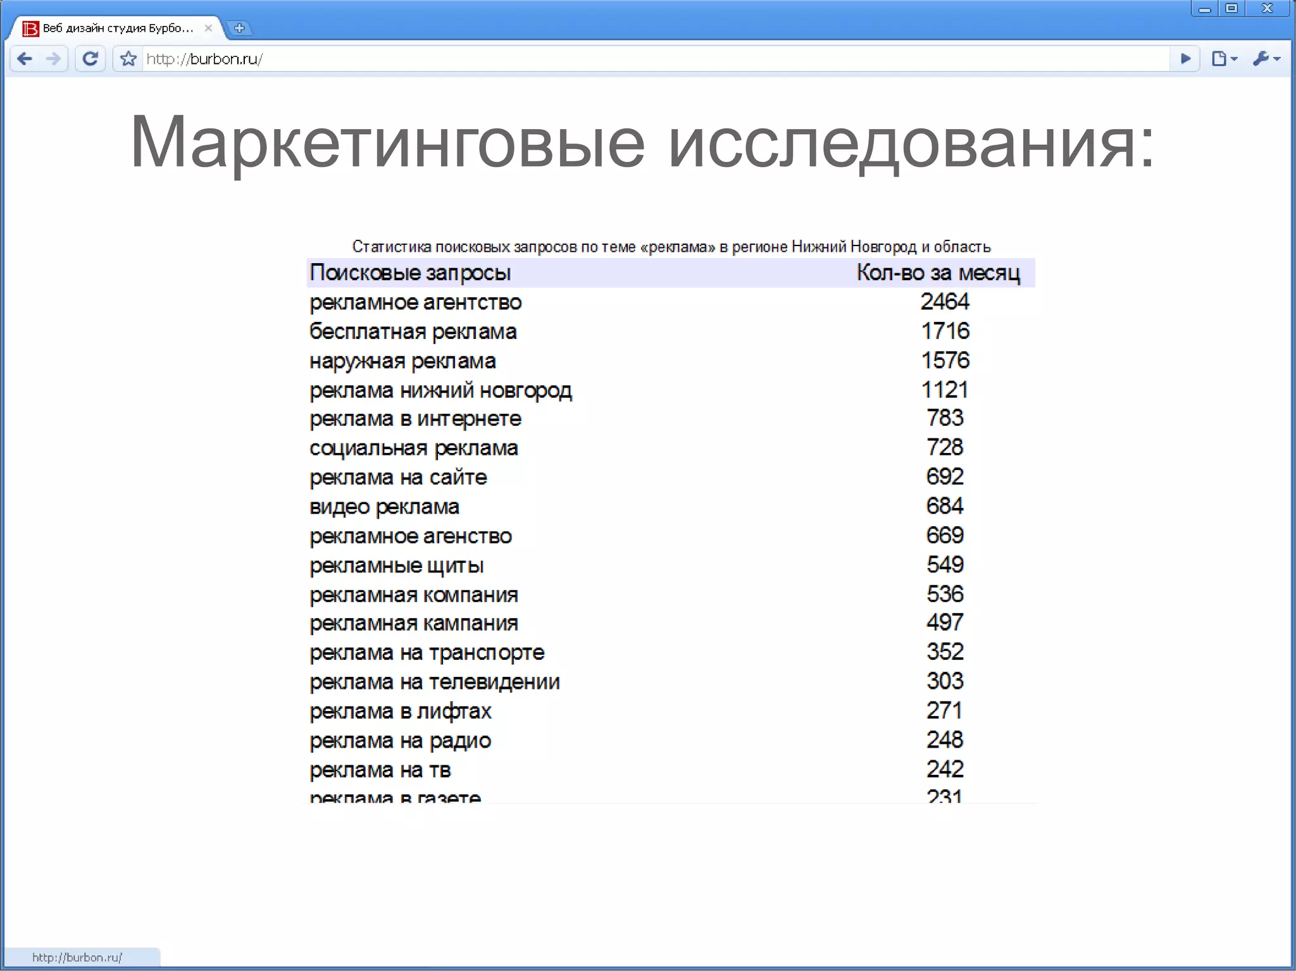Viewport: 1296px width, 971px height.
Task: Click the value 692
Action: [x=945, y=476]
